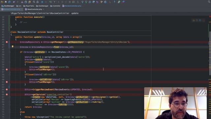The image size is (211, 119).
Task: Select the DocManager project root breadcrumb
Action: (x=8, y=6)
